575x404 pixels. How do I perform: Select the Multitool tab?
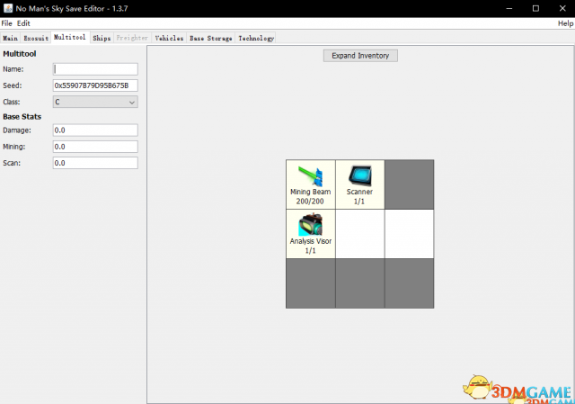70,38
